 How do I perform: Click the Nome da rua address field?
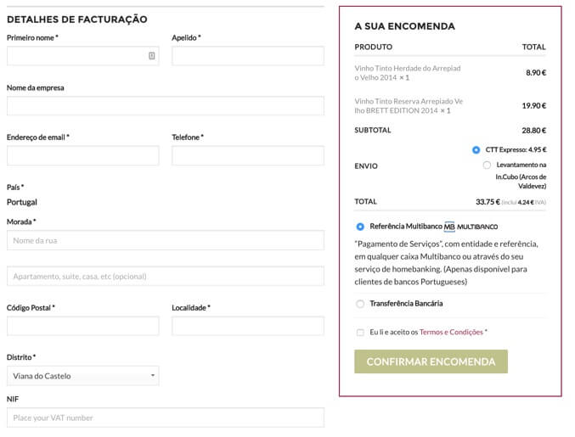tap(165, 241)
